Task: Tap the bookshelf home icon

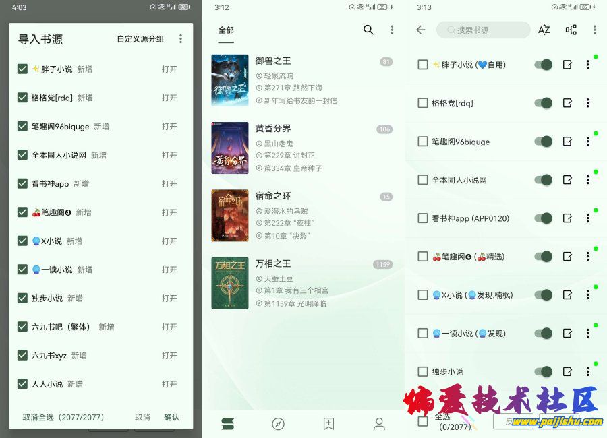Action: [228, 424]
